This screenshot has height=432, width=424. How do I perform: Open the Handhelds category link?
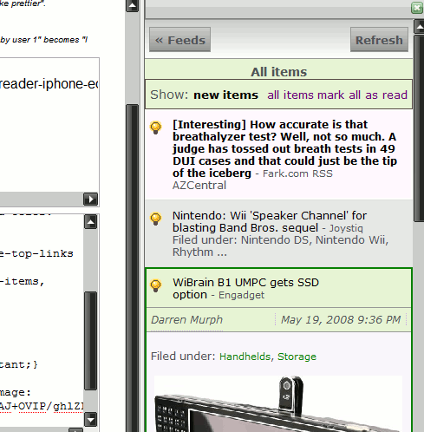(x=245, y=357)
